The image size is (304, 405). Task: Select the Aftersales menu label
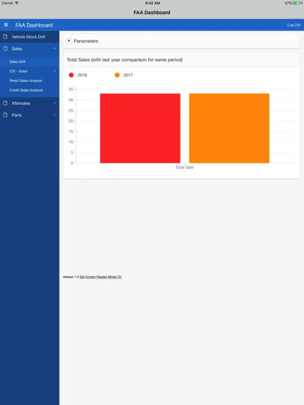click(x=21, y=103)
